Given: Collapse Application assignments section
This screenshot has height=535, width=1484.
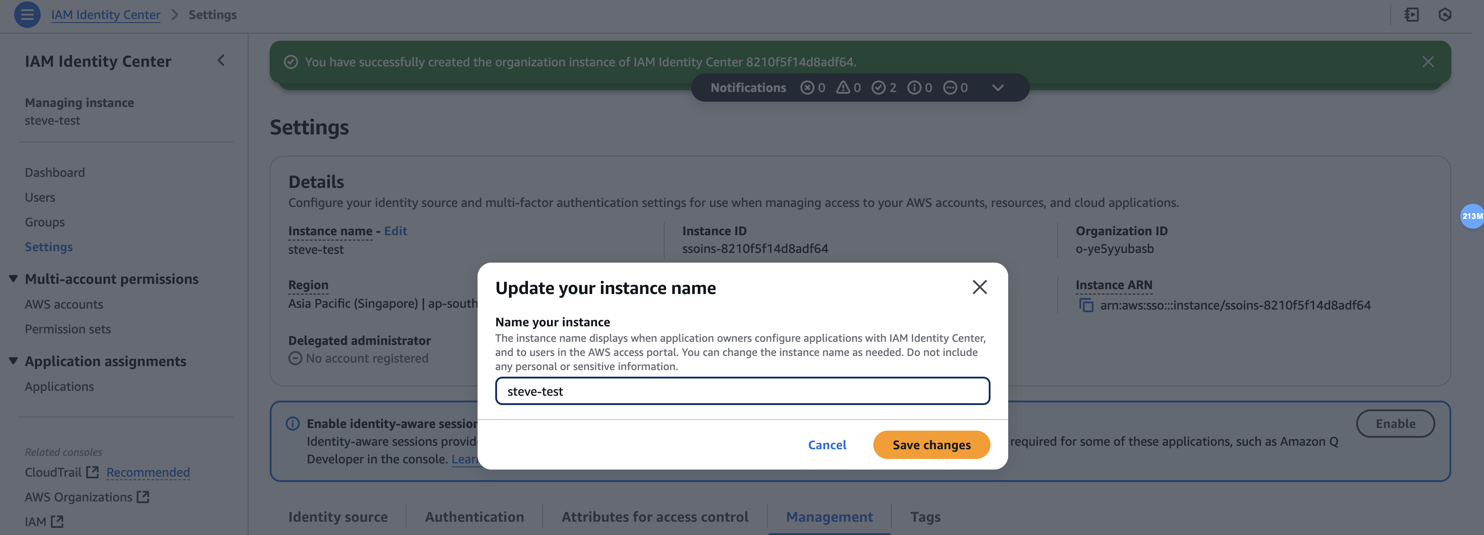Looking at the screenshot, I should click(13, 361).
